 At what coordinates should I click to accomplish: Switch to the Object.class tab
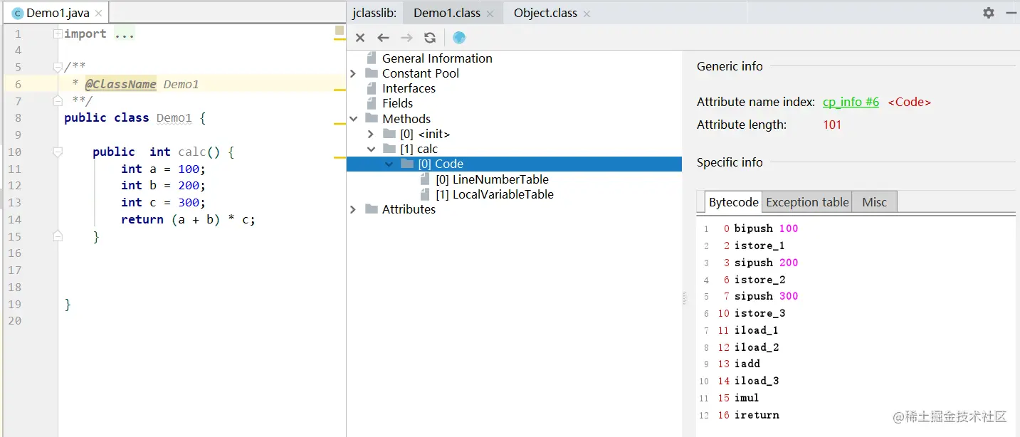coord(545,13)
